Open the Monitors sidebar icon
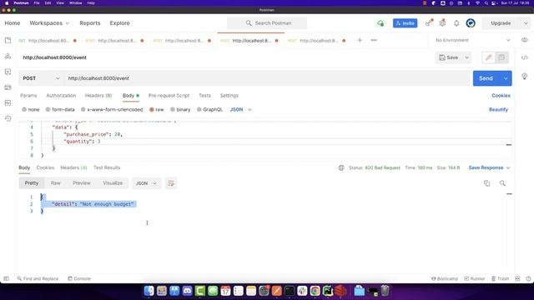534x300 pixels. 8,102
